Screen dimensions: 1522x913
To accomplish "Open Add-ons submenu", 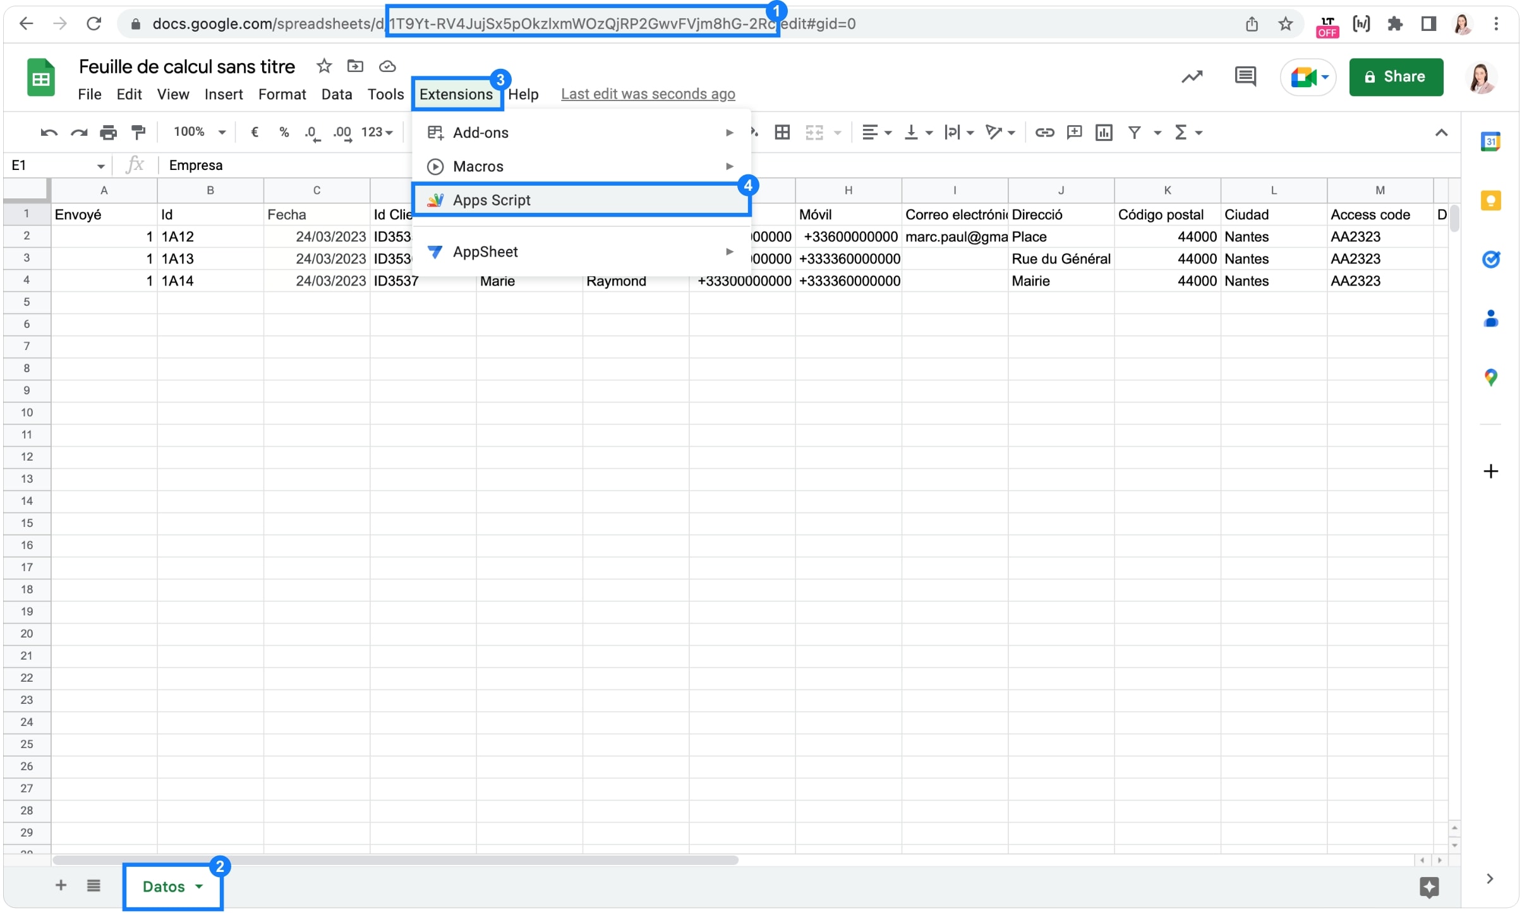I will coord(581,133).
